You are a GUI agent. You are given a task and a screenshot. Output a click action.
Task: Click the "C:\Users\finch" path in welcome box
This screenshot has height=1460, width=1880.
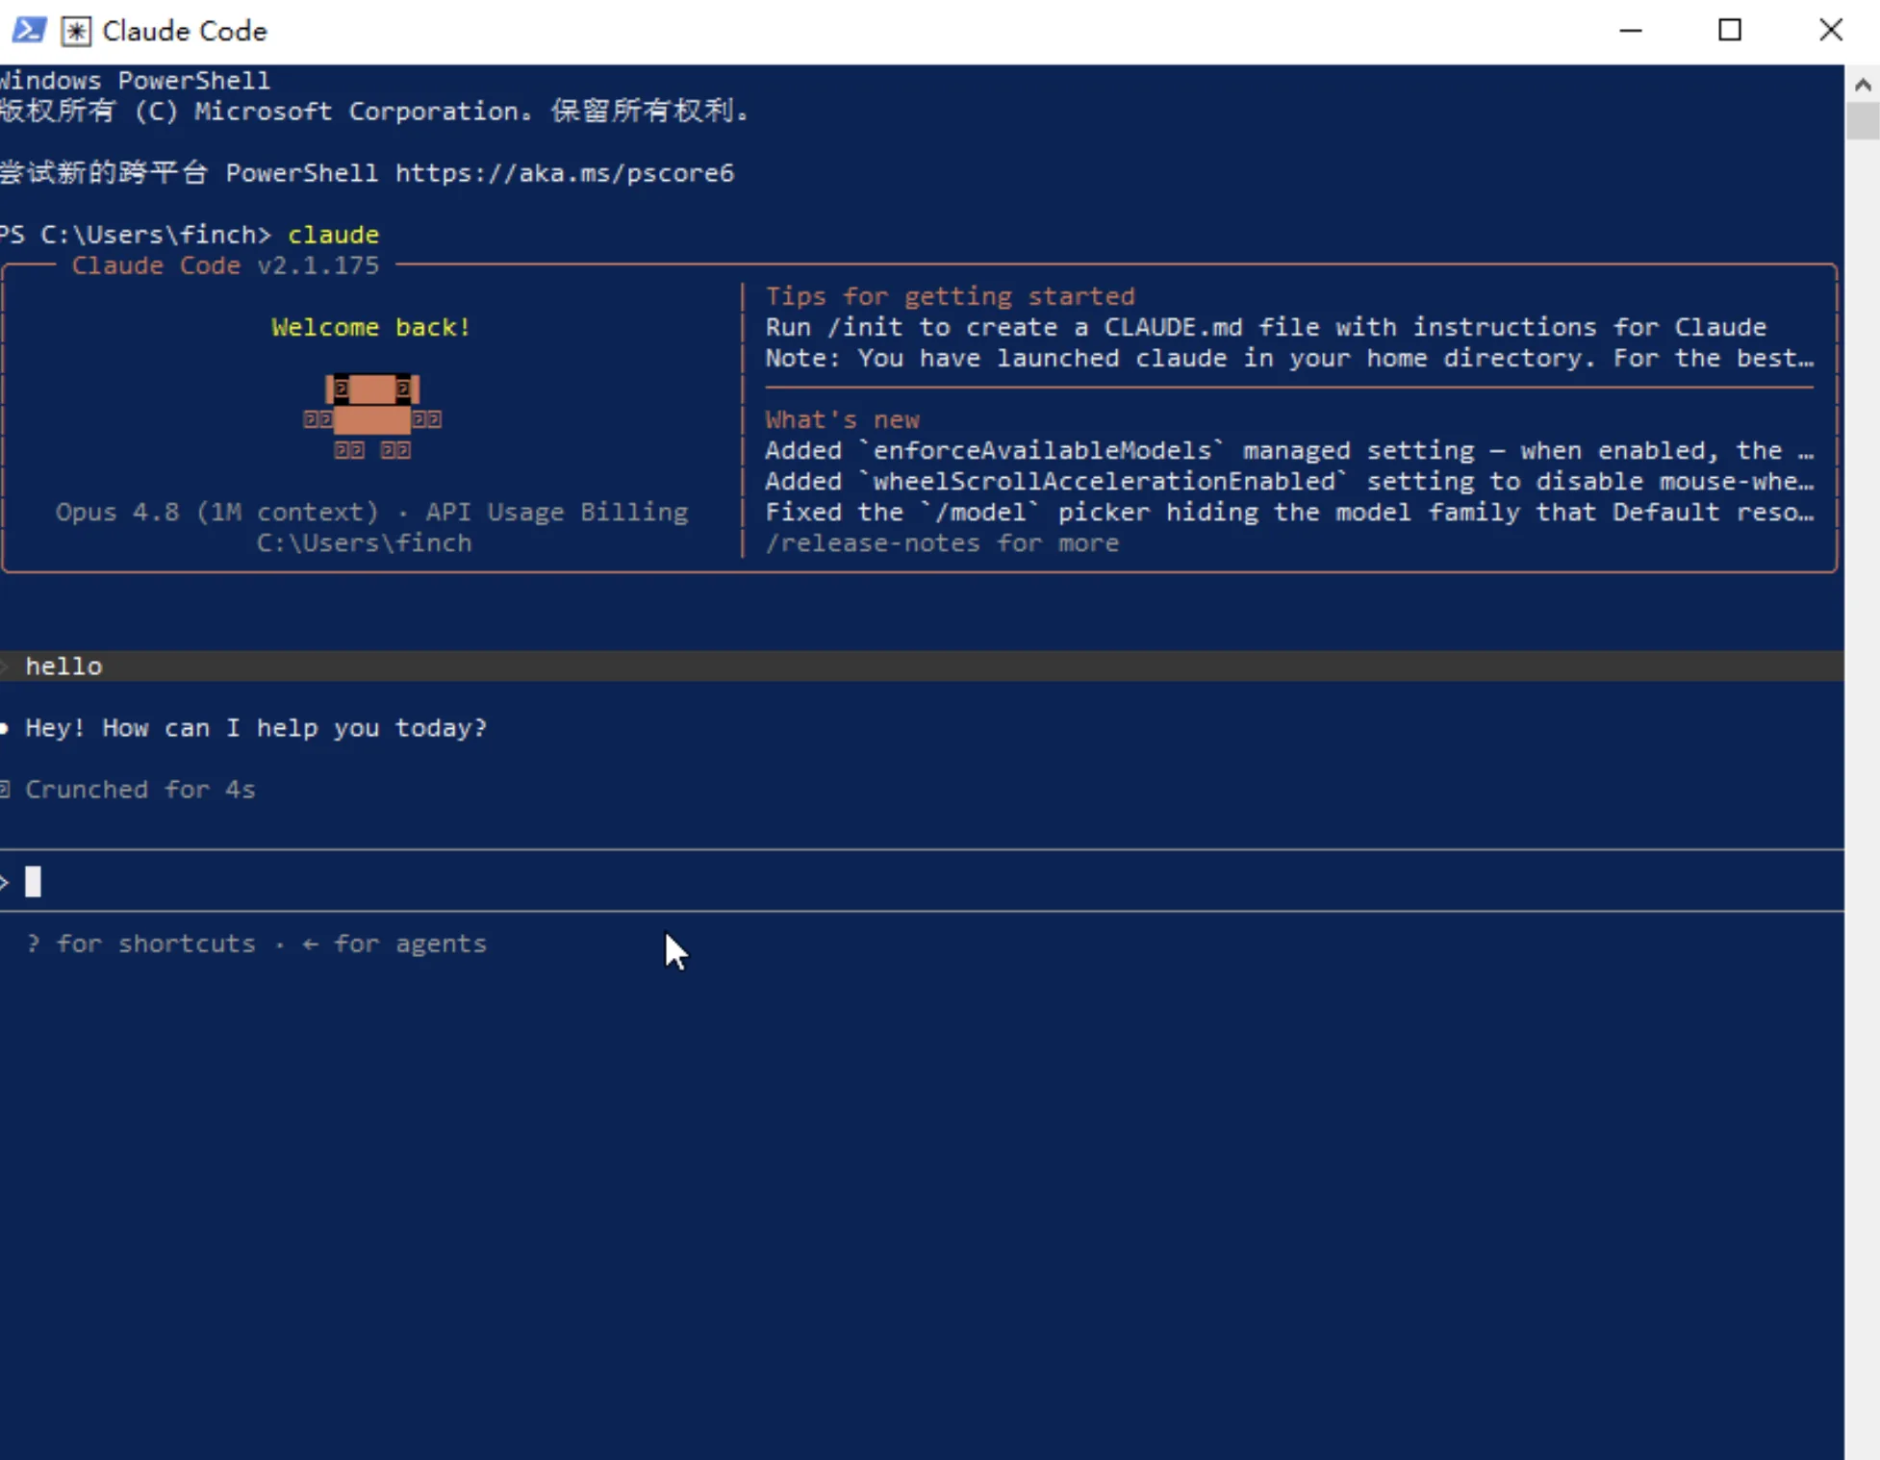click(364, 542)
